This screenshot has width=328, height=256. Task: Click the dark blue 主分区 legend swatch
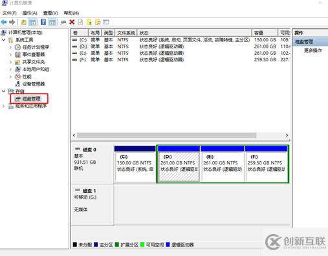[96, 244]
